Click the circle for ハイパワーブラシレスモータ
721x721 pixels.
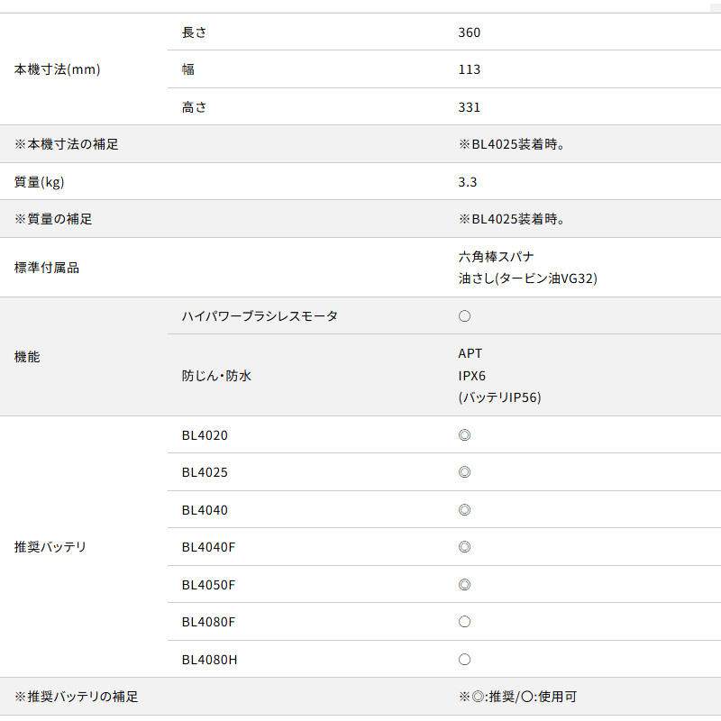tap(464, 316)
